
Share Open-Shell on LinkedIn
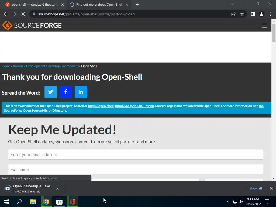pyautogui.click(x=81, y=92)
